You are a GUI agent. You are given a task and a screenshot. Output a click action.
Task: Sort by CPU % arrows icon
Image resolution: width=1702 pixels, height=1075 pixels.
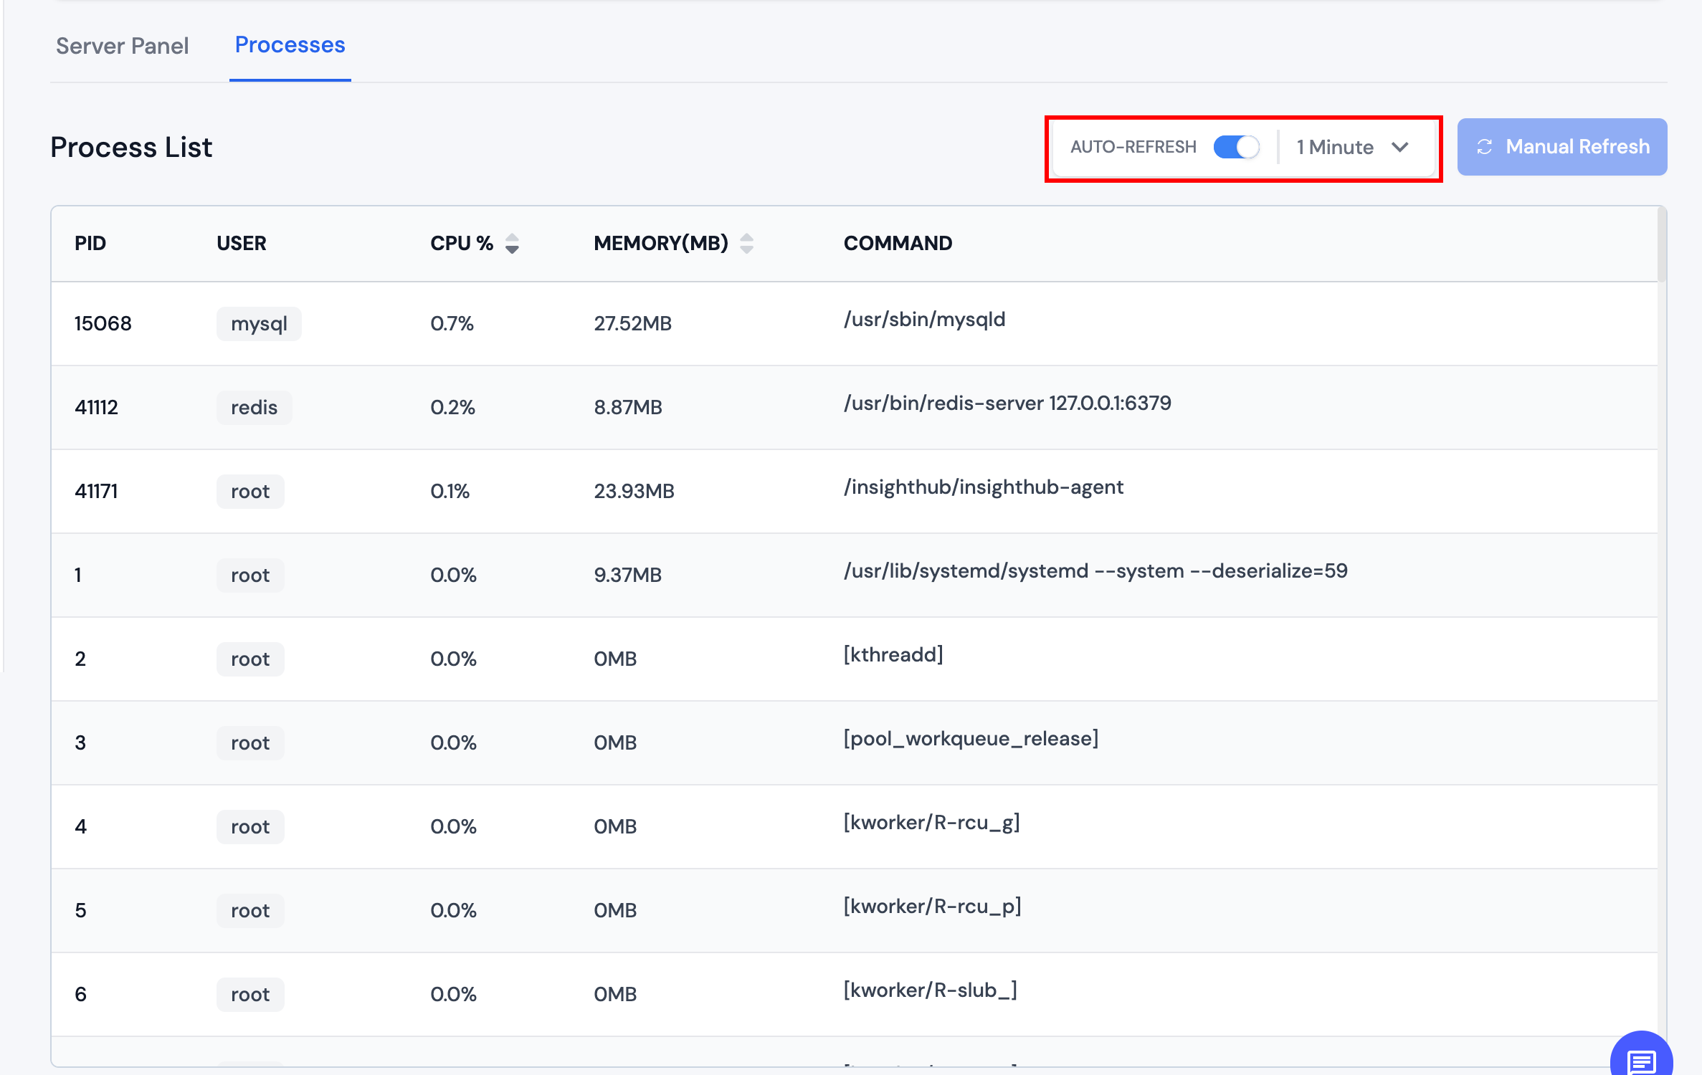[512, 244]
